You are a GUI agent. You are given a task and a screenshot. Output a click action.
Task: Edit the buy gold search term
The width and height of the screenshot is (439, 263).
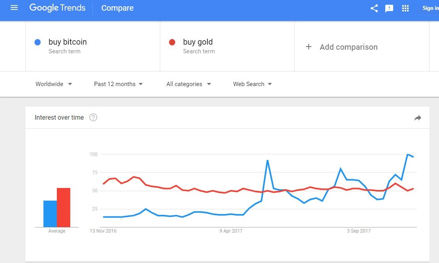coord(198,42)
